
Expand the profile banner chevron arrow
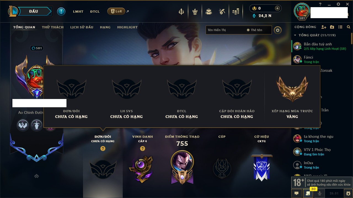click(x=36, y=176)
